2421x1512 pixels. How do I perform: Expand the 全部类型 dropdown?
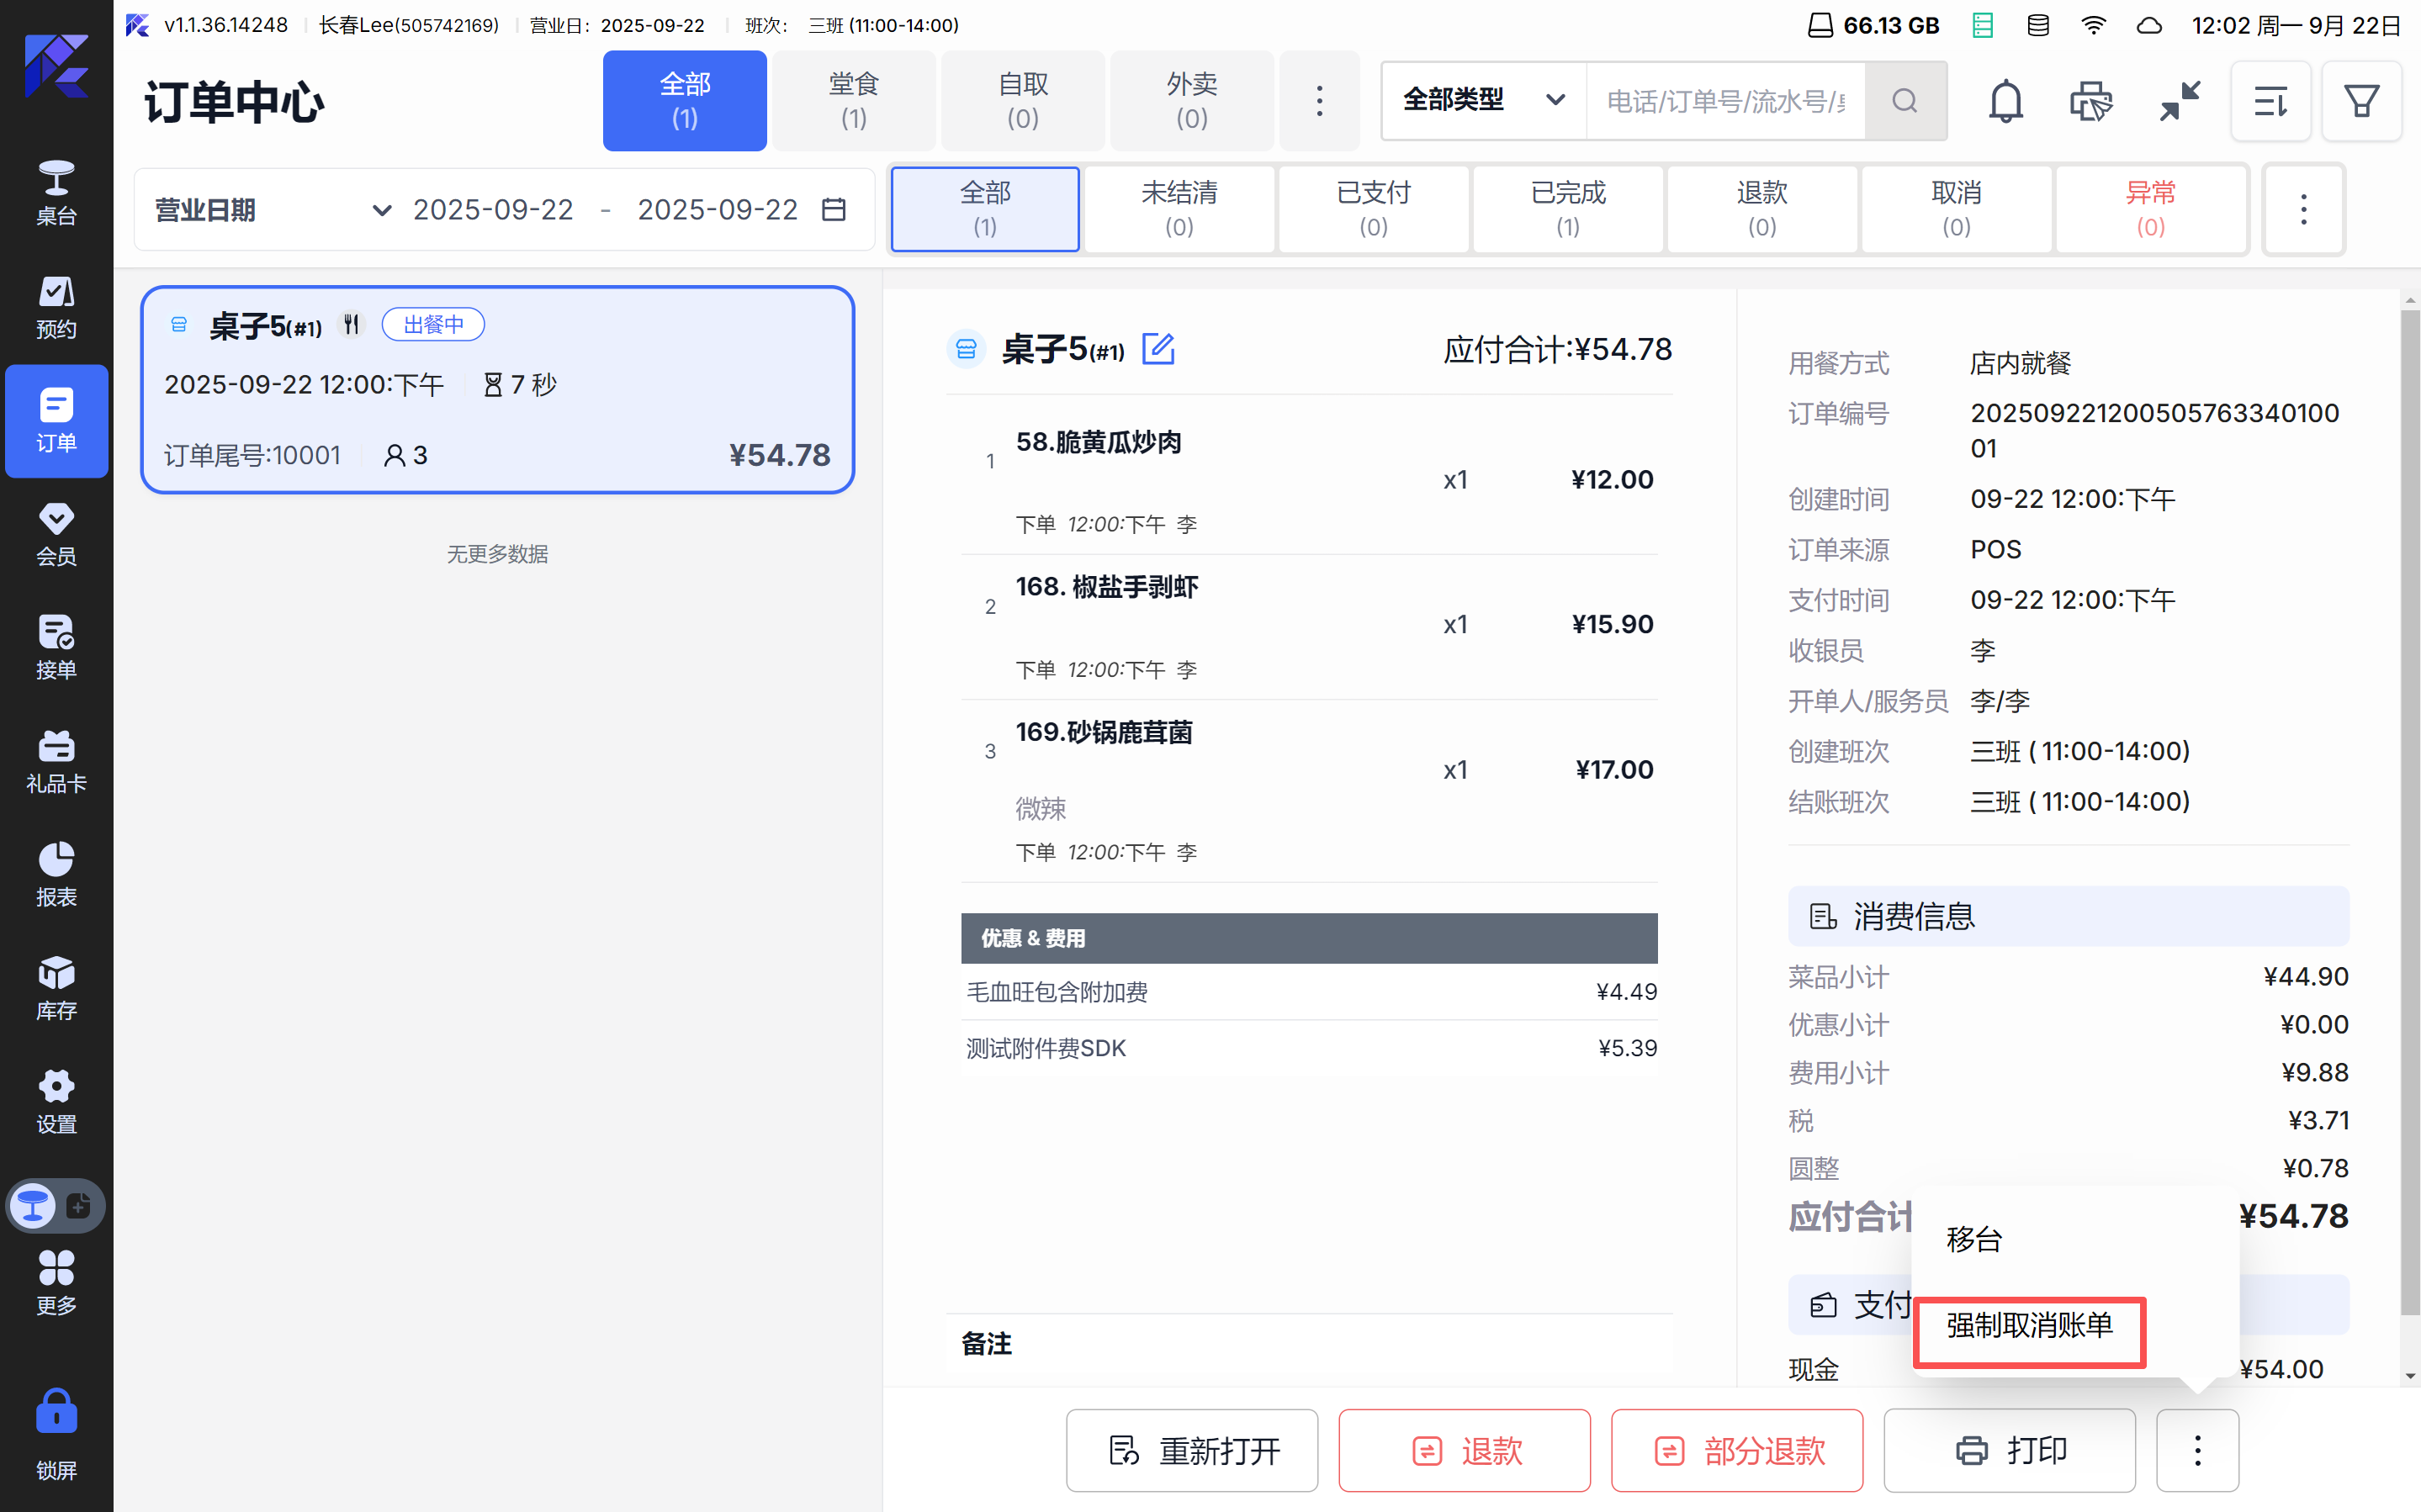(x=1483, y=101)
